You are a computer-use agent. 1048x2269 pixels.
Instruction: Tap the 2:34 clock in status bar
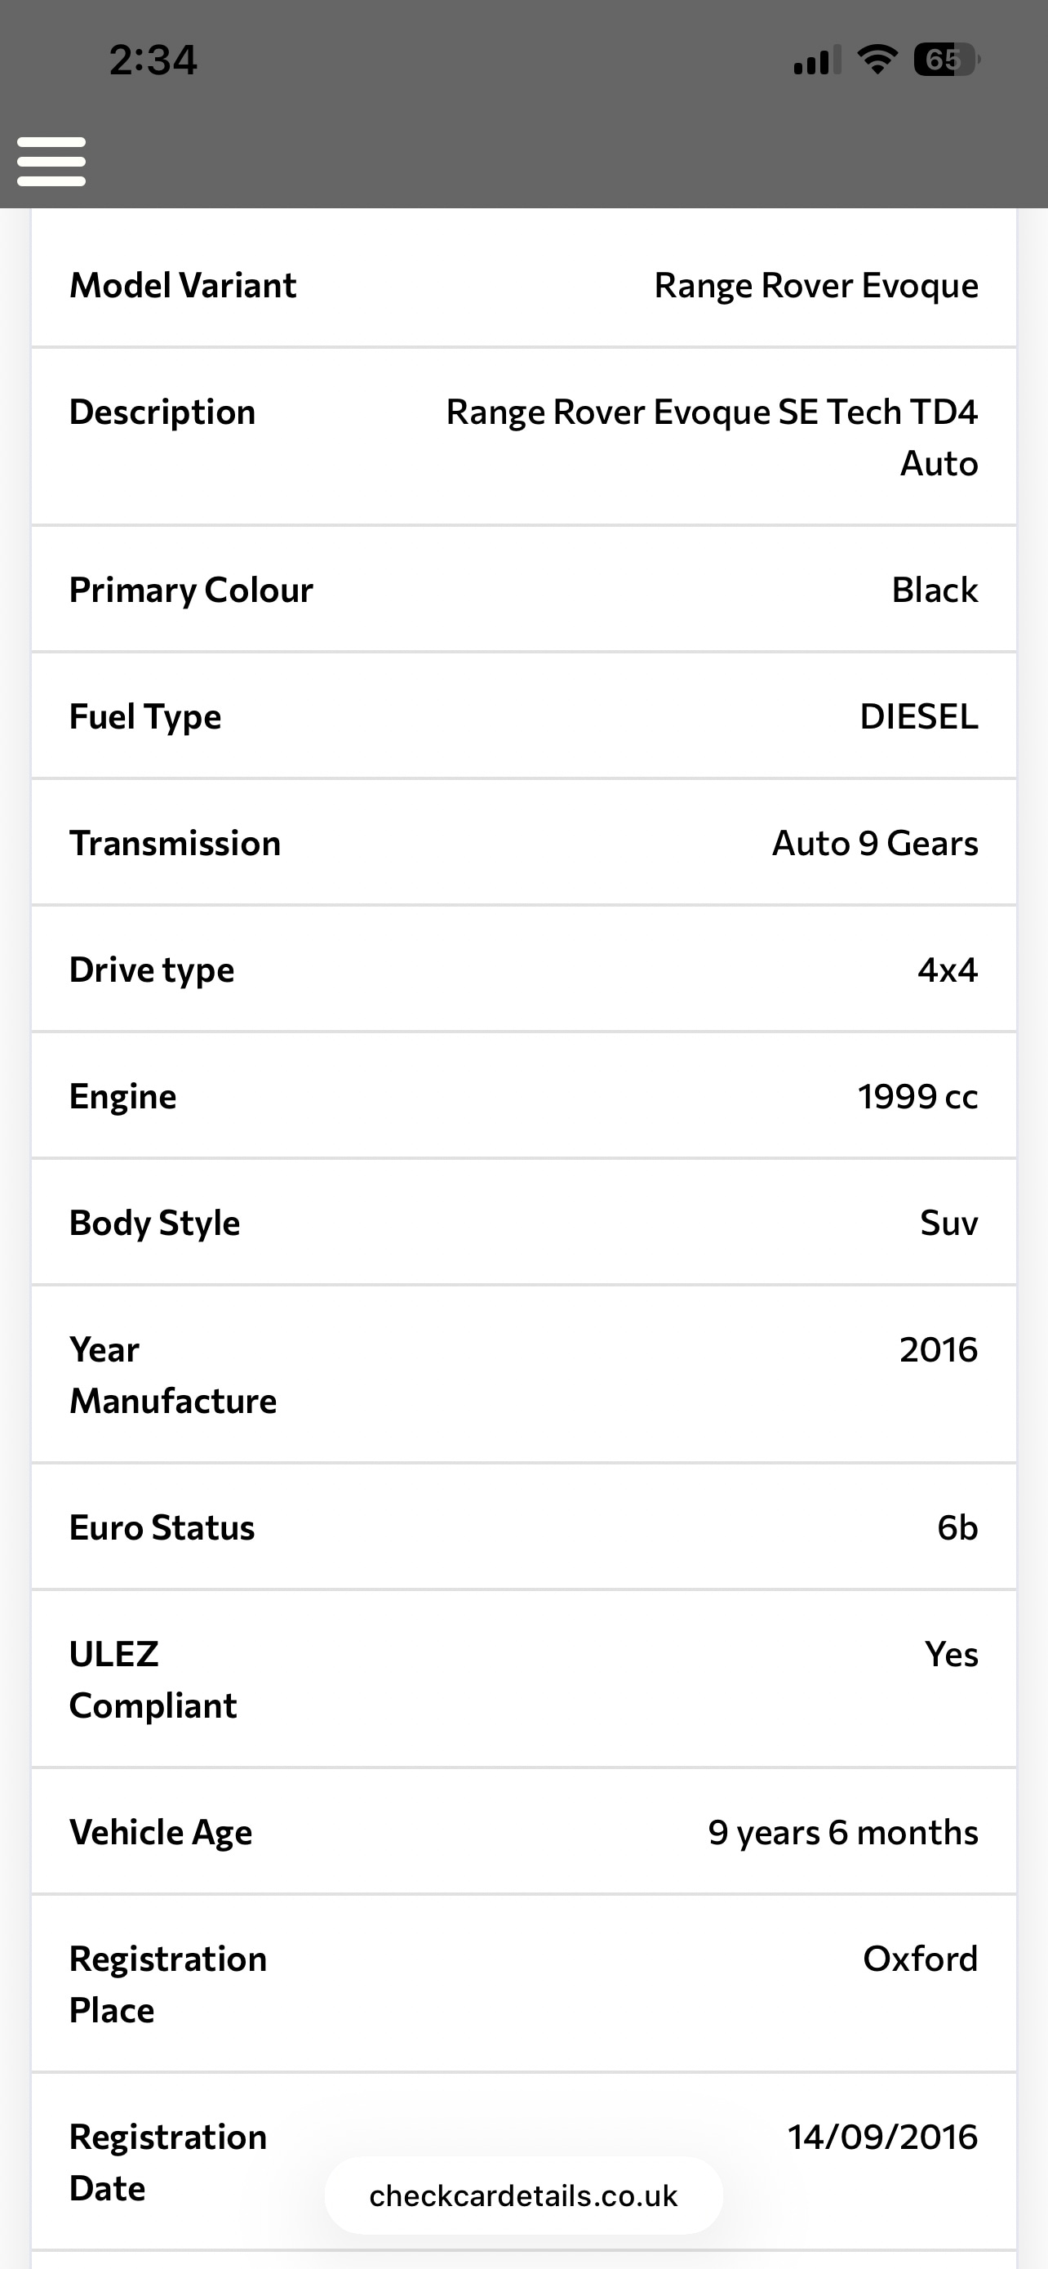(153, 60)
